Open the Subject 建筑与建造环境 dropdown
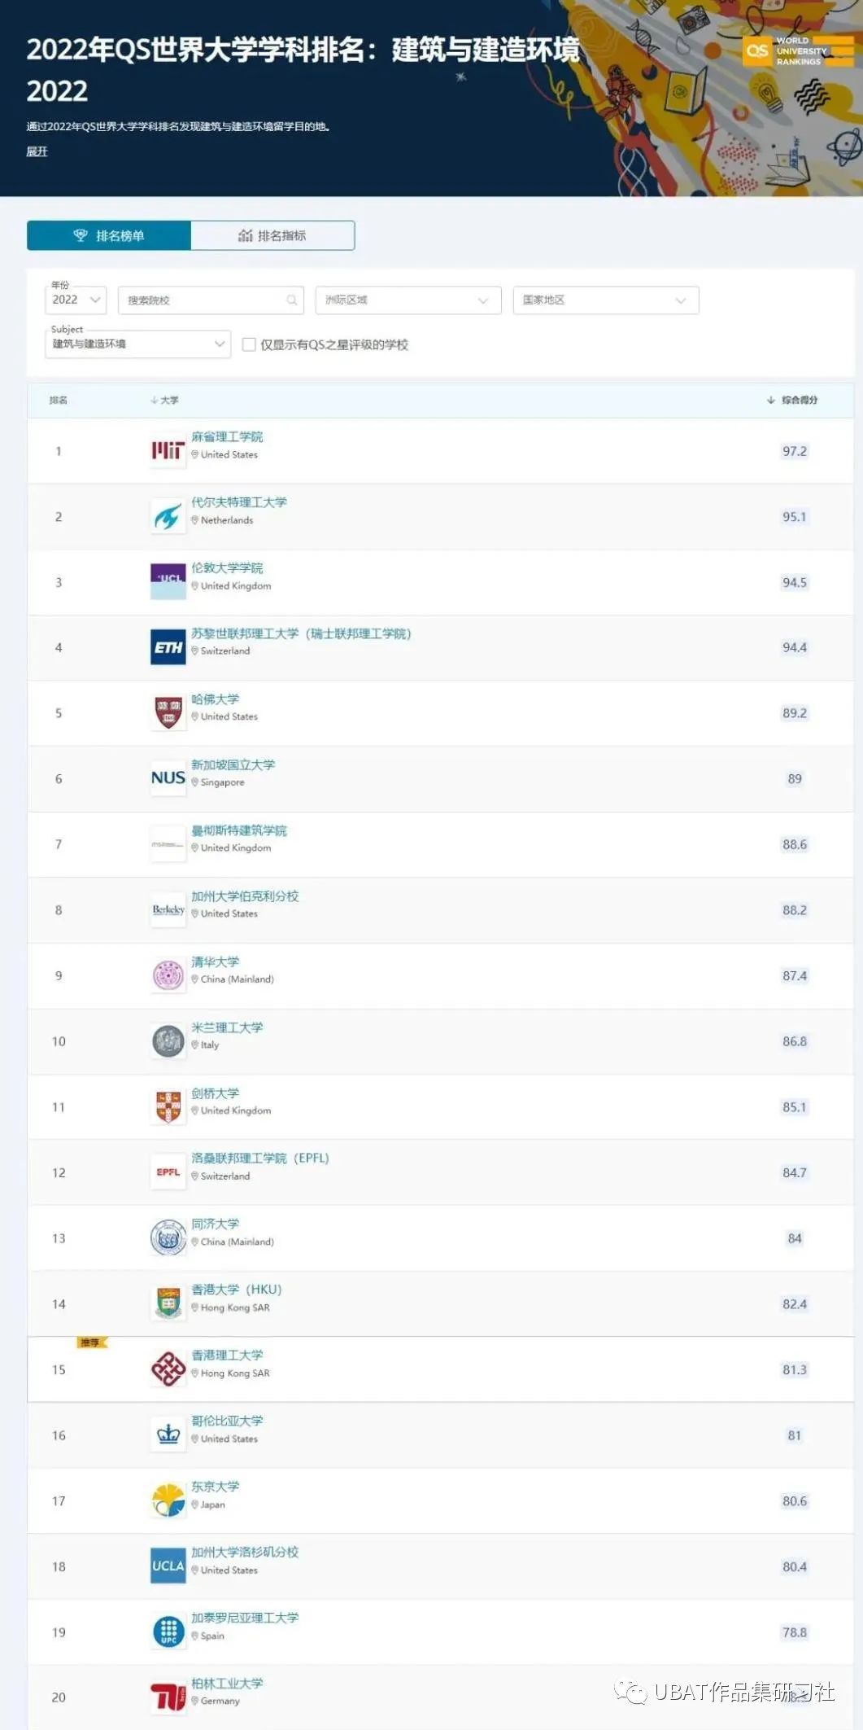863x1730 pixels. point(138,344)
